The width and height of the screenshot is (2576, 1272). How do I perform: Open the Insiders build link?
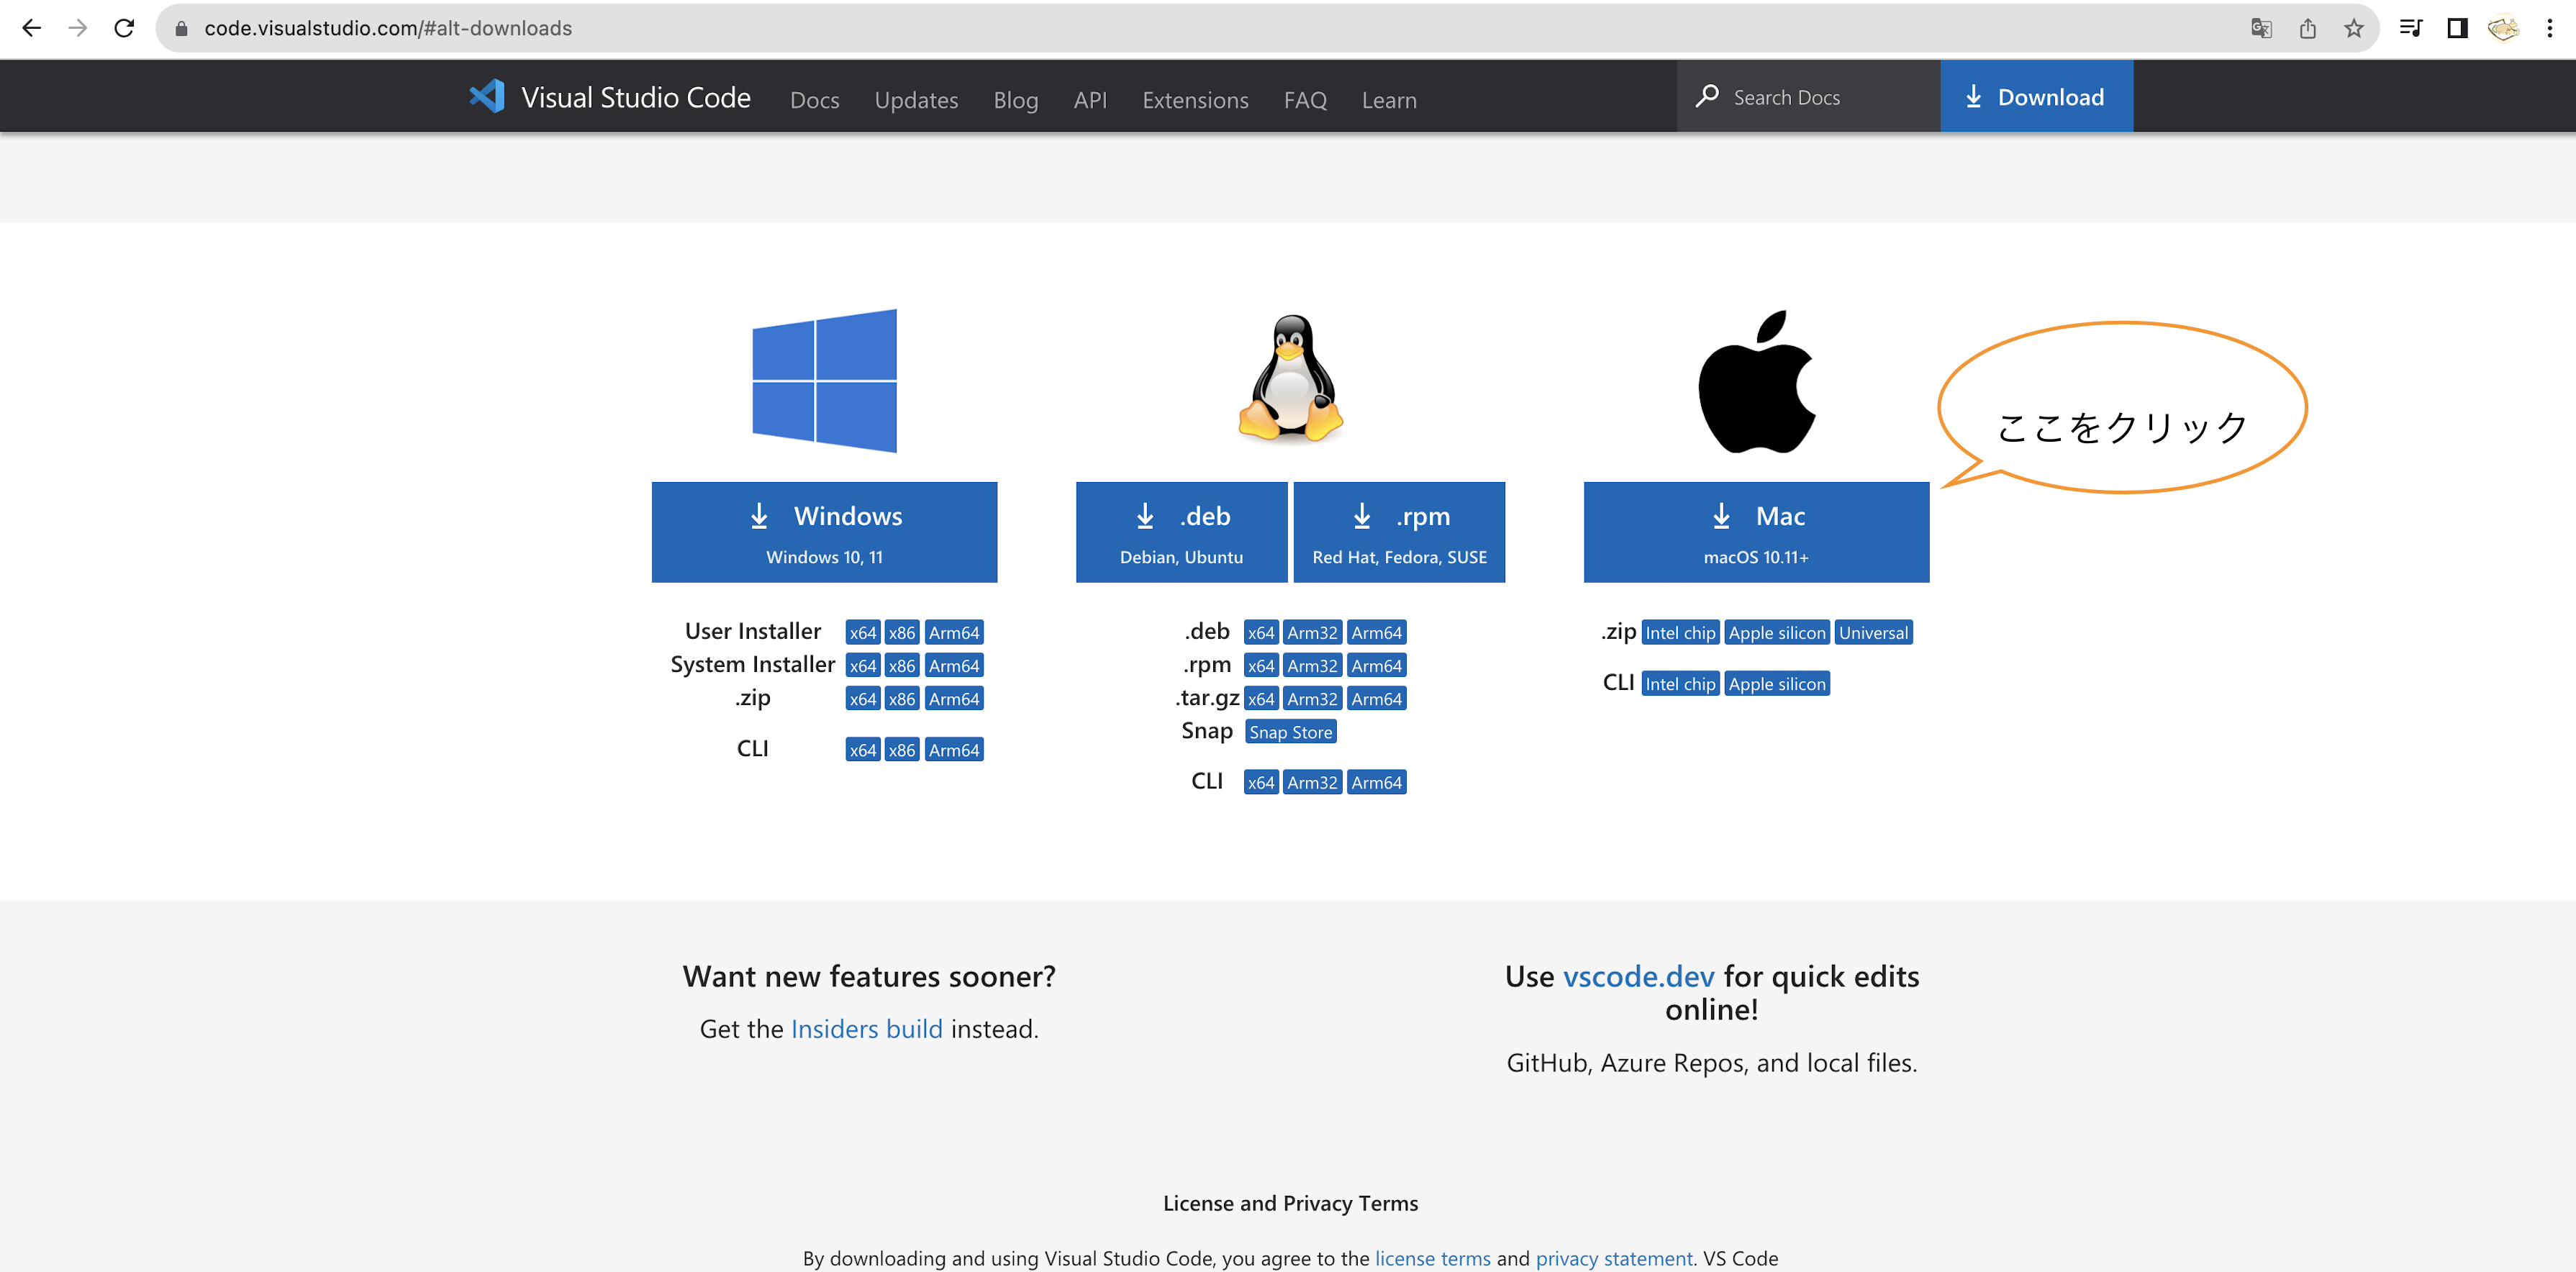point(866,1029)
